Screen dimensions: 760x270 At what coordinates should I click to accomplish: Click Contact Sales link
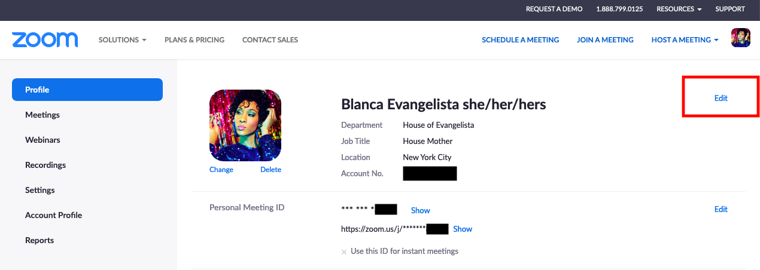(270, 40)
